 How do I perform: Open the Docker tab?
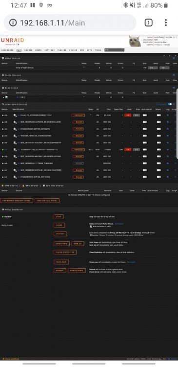click(x=73, y=50)
